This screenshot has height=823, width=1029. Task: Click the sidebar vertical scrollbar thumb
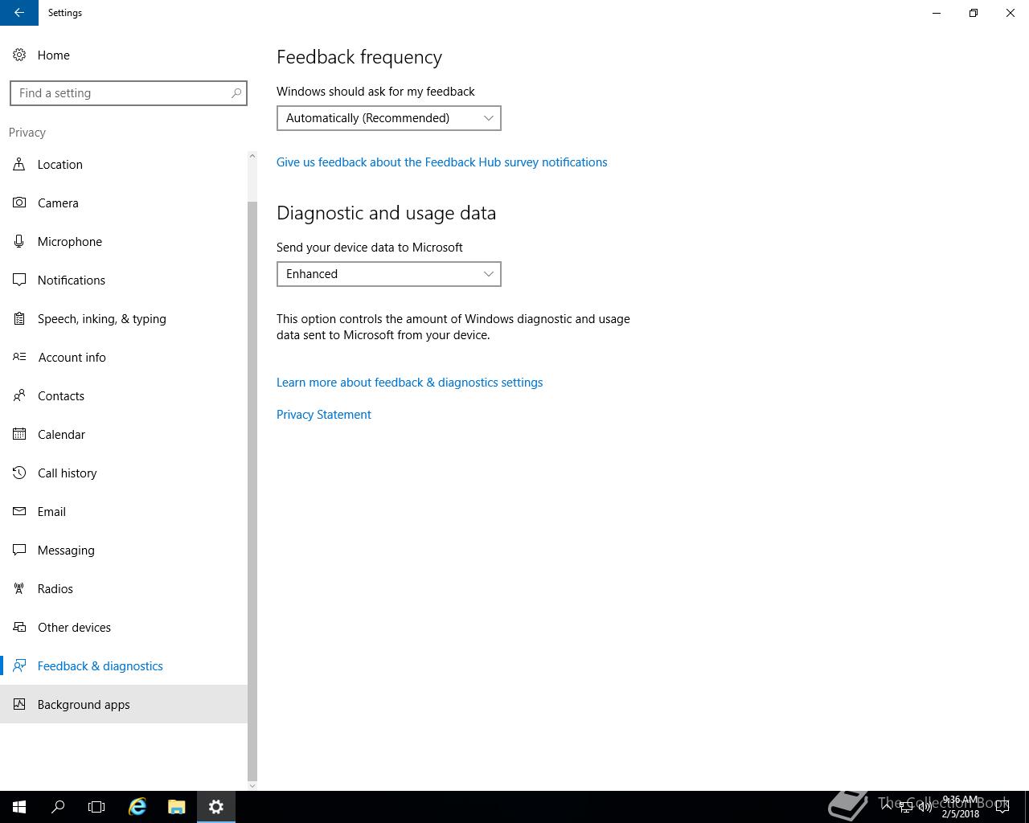coord(252,490)
